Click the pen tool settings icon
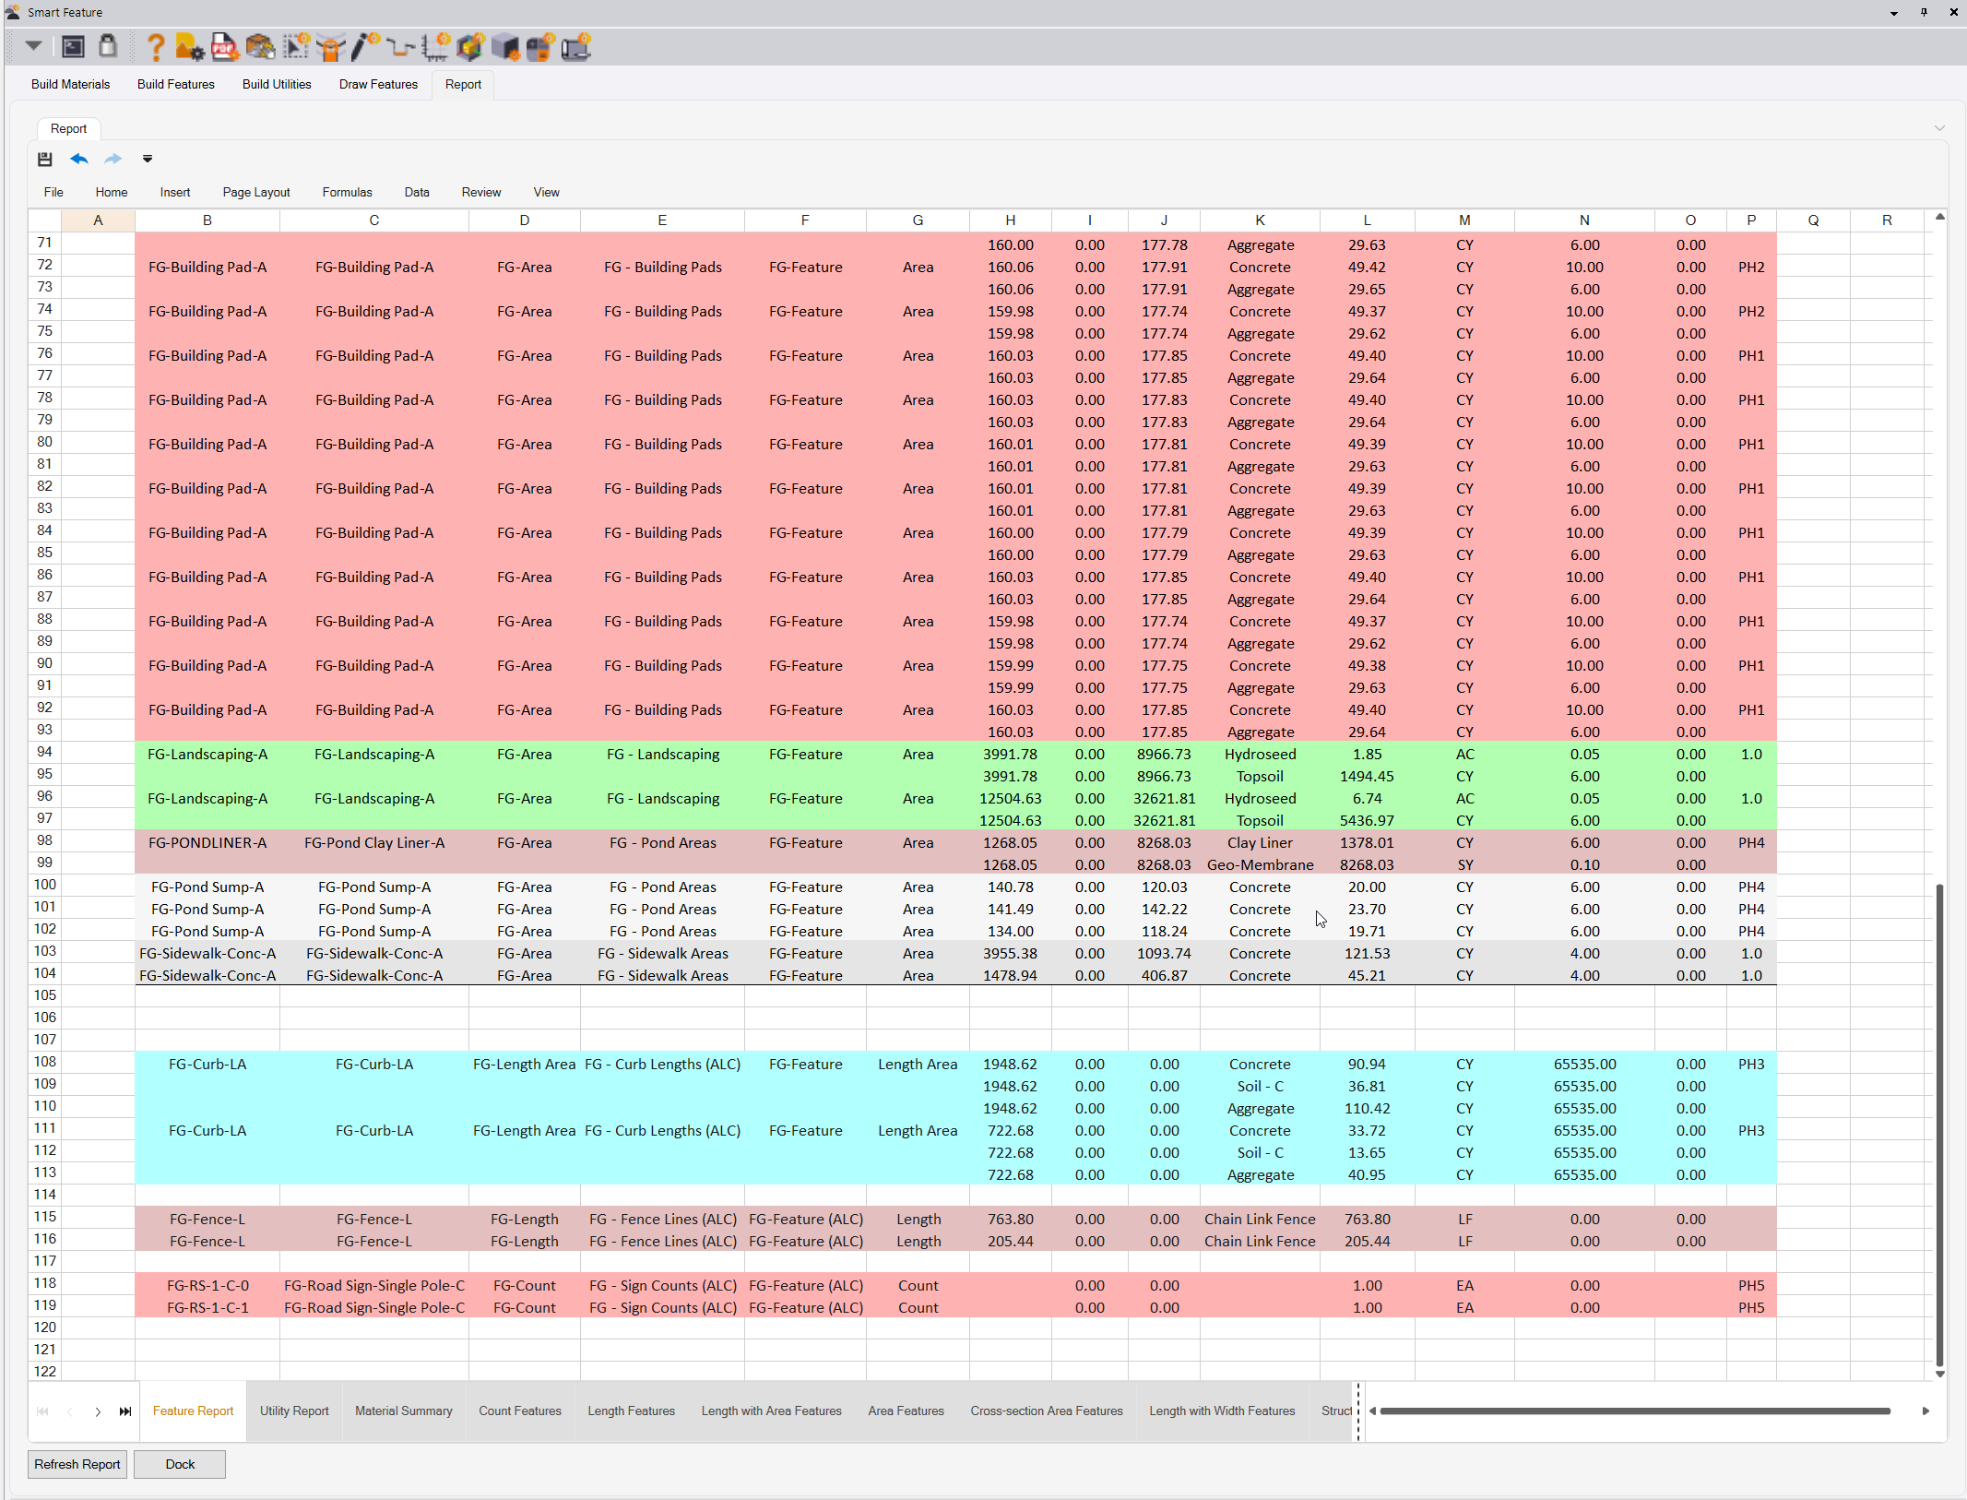 tap(366, 47)
